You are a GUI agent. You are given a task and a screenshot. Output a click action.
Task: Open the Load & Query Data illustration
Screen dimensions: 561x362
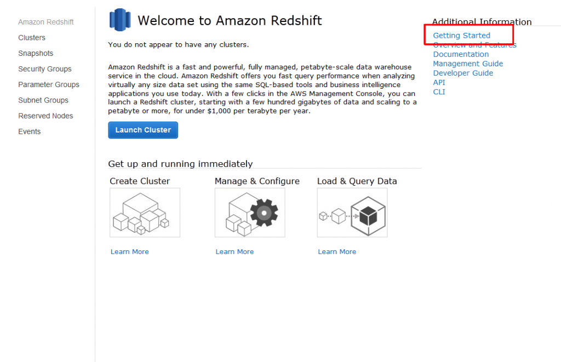tap(352, 212)
